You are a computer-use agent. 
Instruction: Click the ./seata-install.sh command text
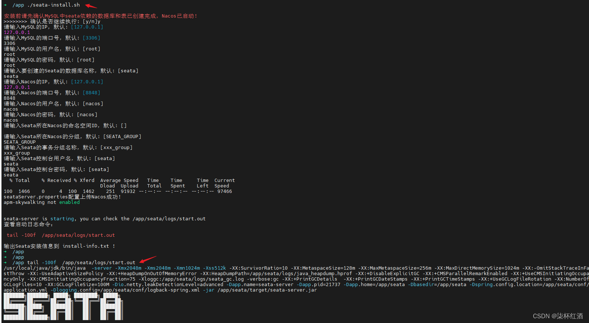click(x=53, y=5)
